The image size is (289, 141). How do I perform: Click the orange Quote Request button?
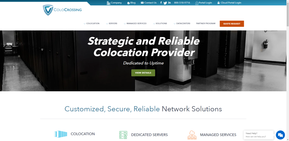[x=232, y=24]
